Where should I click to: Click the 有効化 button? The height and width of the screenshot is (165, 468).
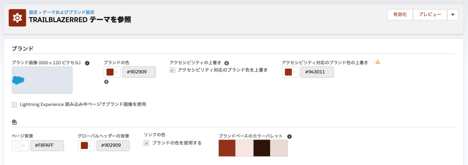point(400,15)
